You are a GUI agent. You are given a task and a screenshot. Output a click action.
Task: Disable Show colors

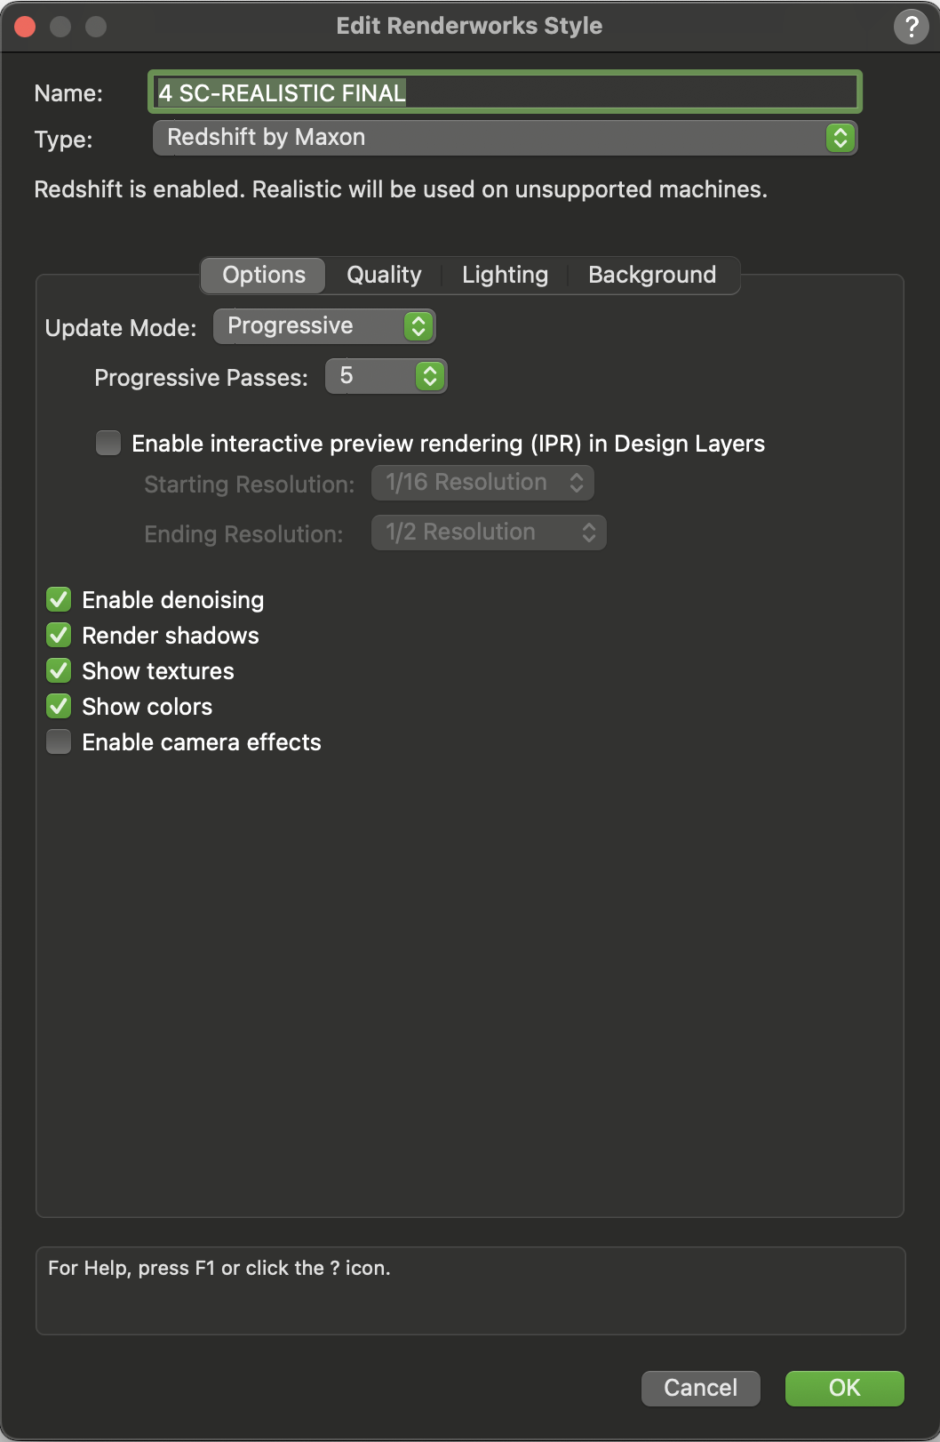59,706
